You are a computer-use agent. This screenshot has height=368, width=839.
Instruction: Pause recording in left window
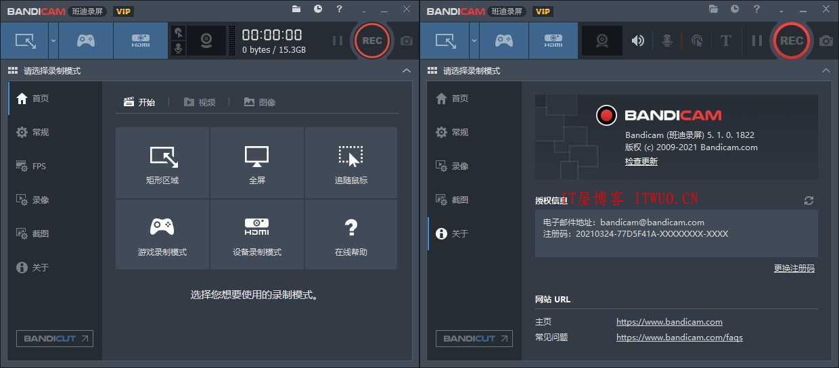tap(337, 41)
